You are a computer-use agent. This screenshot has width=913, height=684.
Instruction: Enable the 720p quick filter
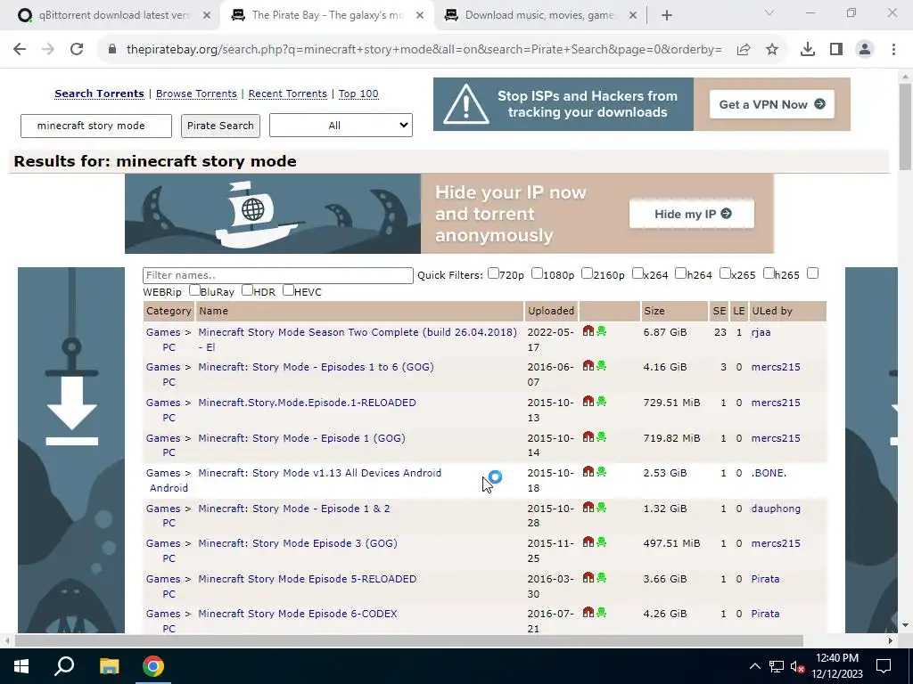[x=493, y=273]
